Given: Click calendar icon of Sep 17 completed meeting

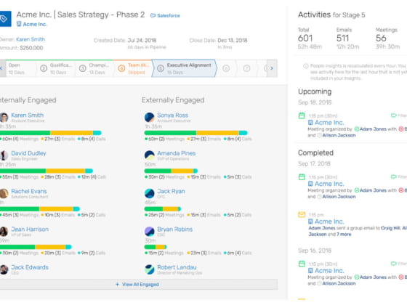Looking at the screenshot, I should (302, 177).
